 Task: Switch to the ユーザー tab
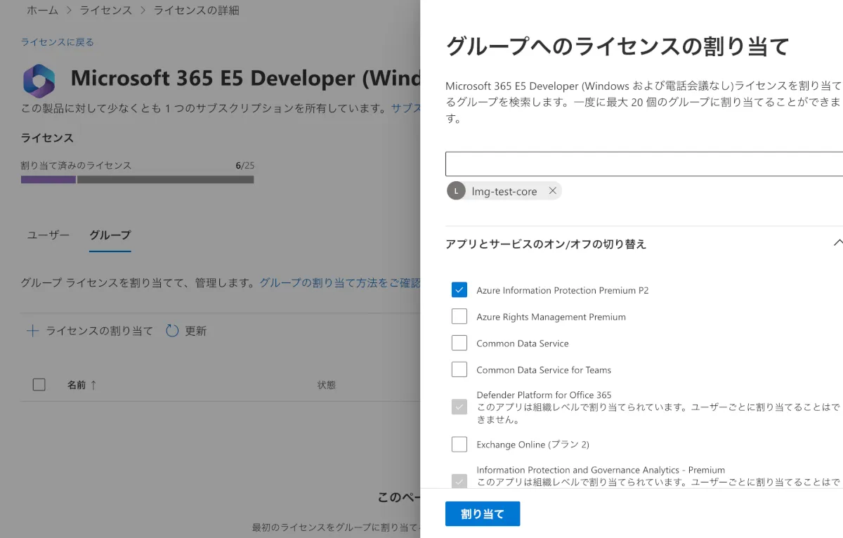[x=48, y=235]
